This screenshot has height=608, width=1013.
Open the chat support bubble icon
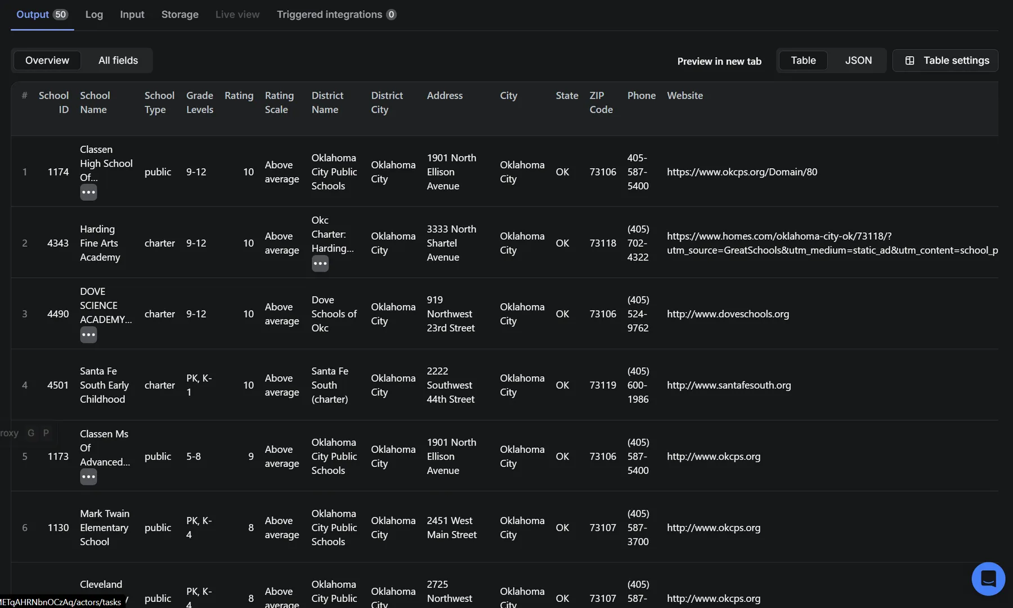[988, 578]
